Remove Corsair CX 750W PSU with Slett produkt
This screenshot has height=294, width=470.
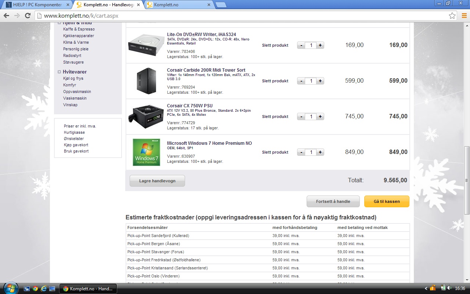point(275,116)
